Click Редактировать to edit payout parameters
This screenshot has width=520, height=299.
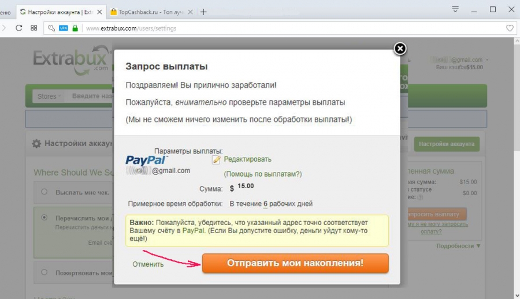tap(247, 159)
